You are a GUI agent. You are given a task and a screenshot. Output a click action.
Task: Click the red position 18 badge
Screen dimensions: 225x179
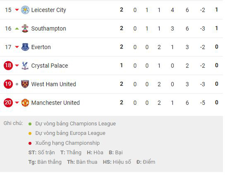(x=8, y=66)
